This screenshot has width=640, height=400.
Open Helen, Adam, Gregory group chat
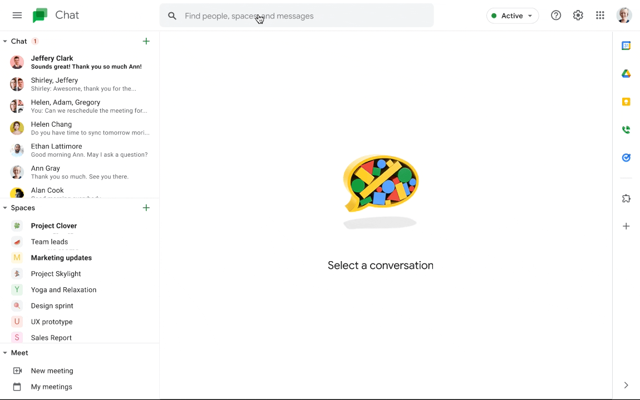(80, 106)
